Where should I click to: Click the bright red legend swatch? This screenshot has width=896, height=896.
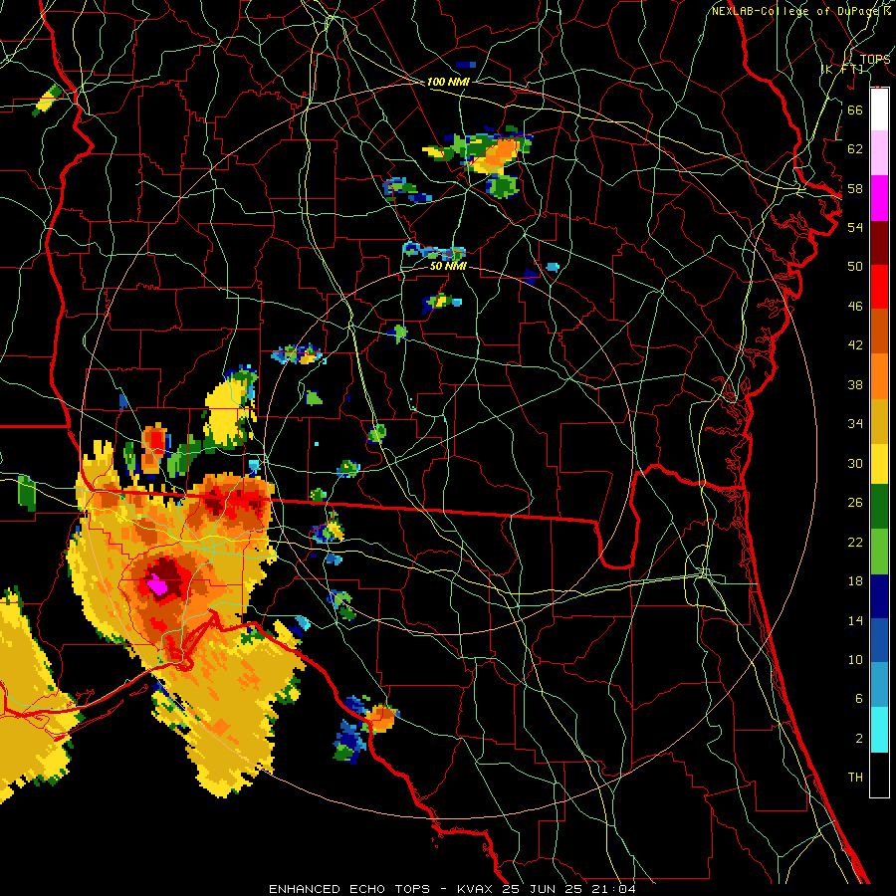pos(879,287)
